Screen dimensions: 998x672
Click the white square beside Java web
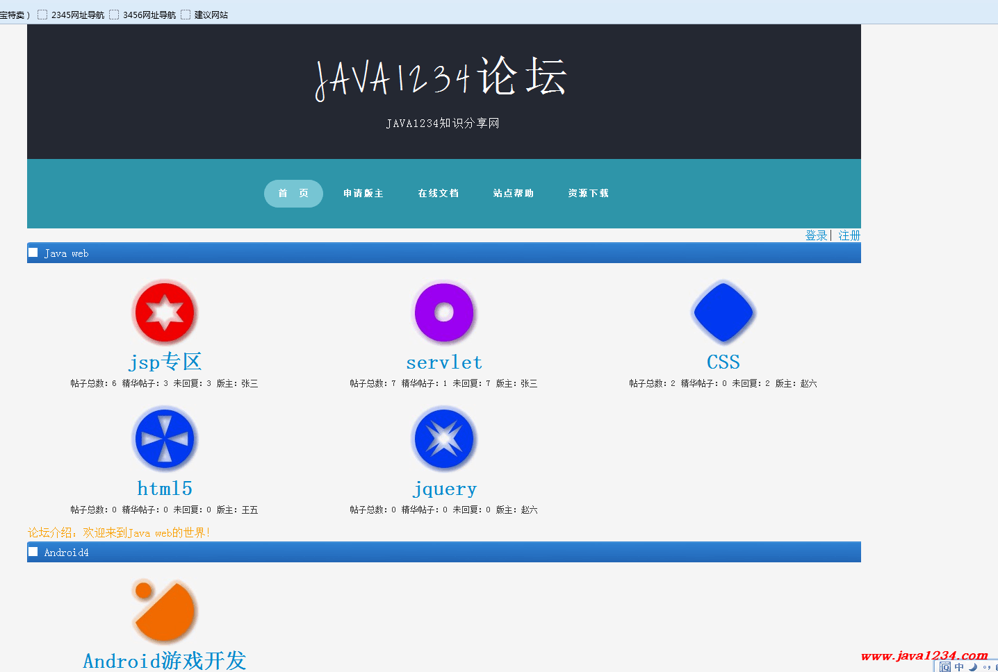[x=33, y=253]
